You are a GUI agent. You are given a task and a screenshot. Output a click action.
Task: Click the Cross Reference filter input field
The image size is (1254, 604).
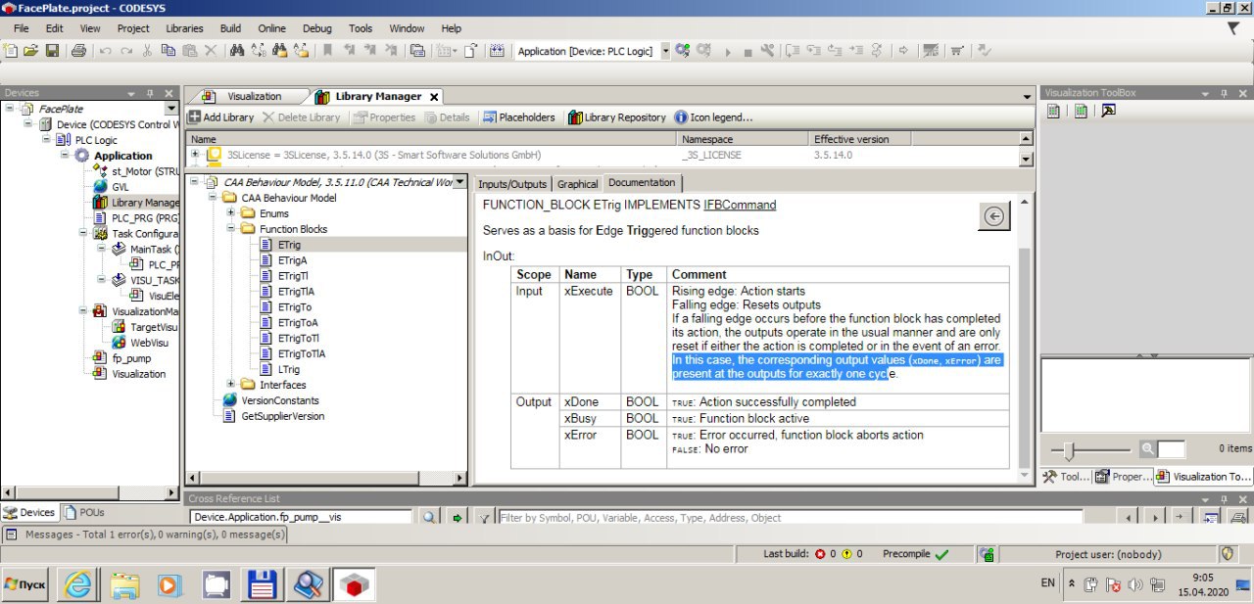tap(790, 517)
